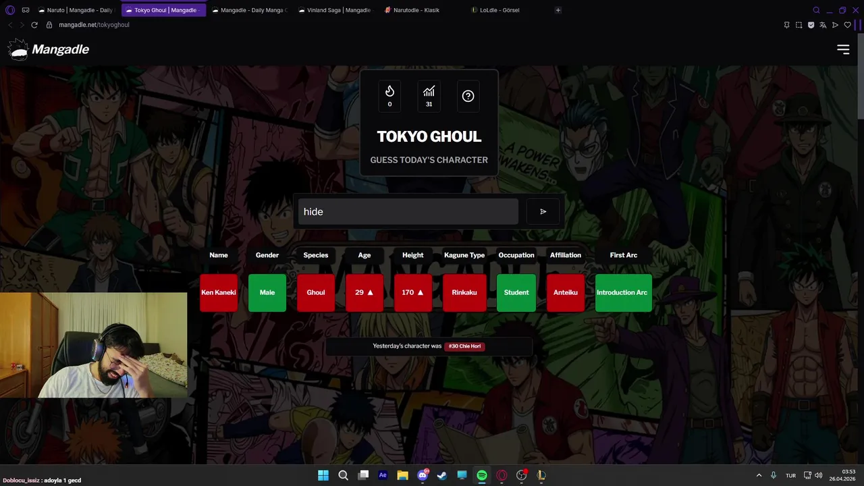
Task: Select the Tokyo Ghoul tab
Action: pyautogui.click(x=162, y=10)
